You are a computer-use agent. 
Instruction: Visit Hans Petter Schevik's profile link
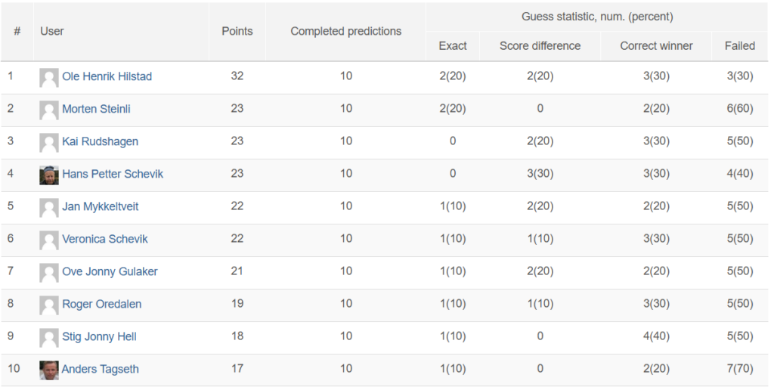click(x=113, y=175)
